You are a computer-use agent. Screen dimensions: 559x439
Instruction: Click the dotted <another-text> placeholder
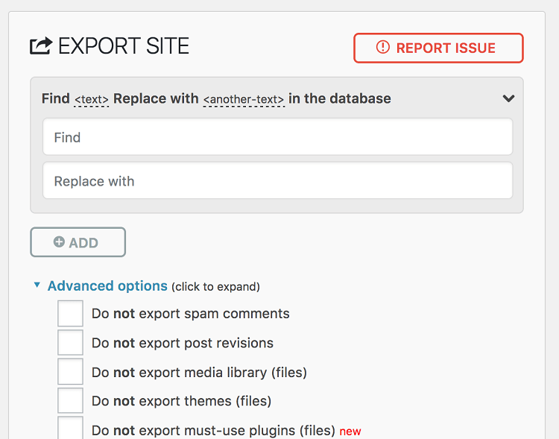[244, 99]
